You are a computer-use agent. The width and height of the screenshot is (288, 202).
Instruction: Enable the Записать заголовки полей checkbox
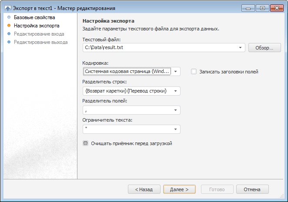[194, 72]
